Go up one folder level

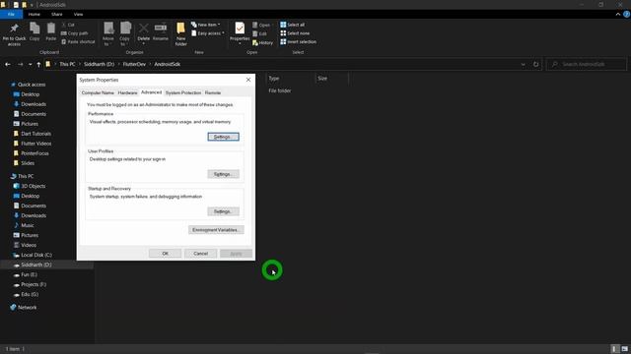pyautogui.click(x=38, y=64)
